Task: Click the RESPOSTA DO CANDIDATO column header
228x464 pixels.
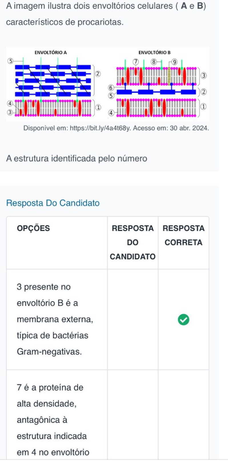Action: click(x=133, y=242)
